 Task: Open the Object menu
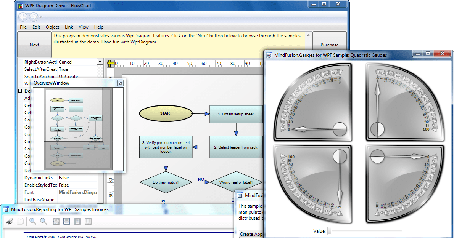pyautogui.click(x=52, y=27)
